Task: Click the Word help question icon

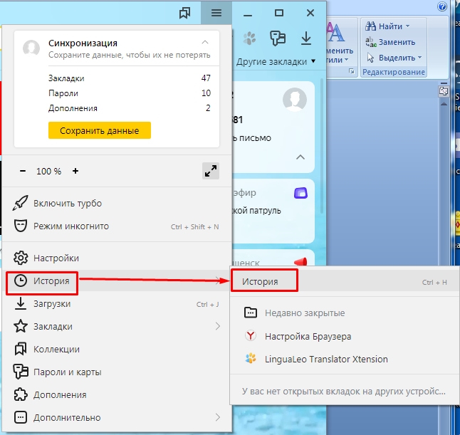Action: click(x=441, y=6)
